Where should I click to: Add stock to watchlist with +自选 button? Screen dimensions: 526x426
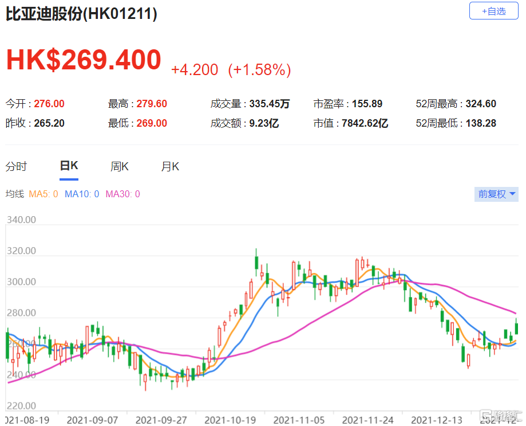tap(493, 11)
